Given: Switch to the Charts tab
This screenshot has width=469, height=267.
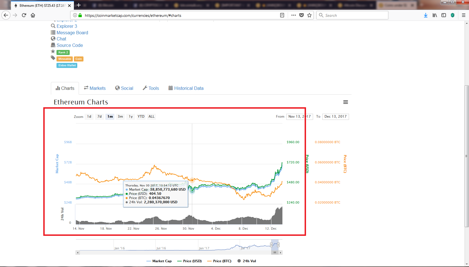Looking at the screenshot, I should coord(65,88).
